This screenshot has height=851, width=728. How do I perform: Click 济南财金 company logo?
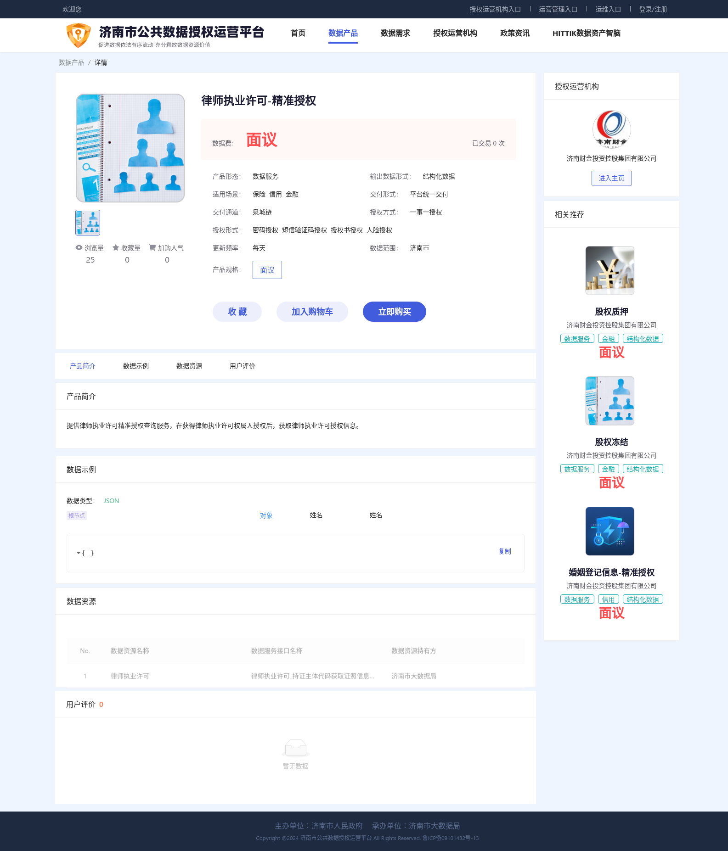tap(611, 129)
